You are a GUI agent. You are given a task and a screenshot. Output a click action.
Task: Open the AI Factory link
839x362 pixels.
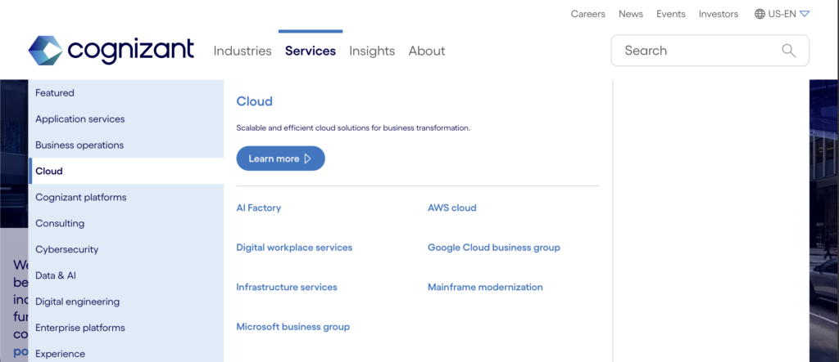click(x=258, y=208)
